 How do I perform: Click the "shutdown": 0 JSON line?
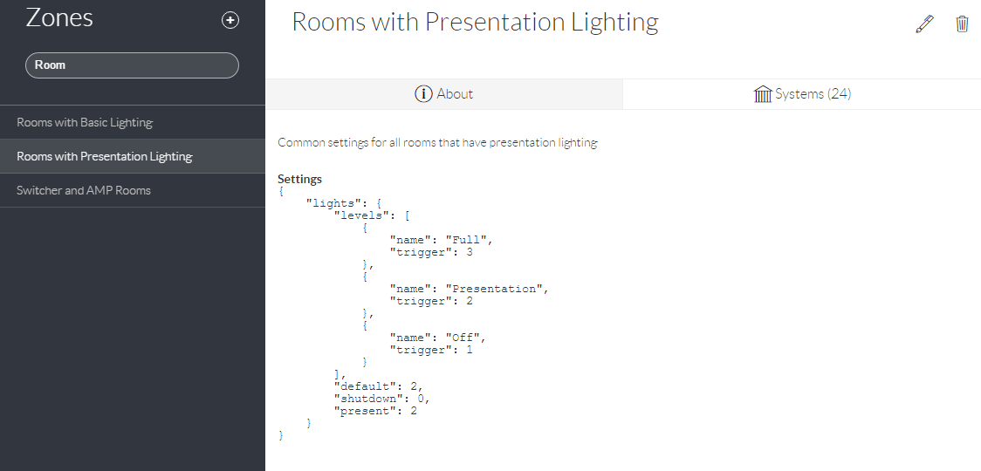[381, 399]
